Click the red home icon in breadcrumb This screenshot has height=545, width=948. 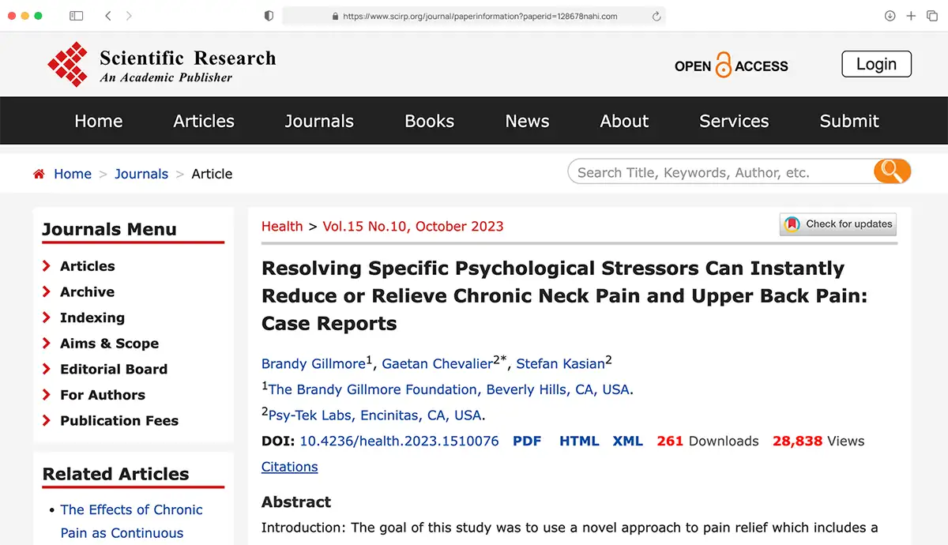point(39,174)
